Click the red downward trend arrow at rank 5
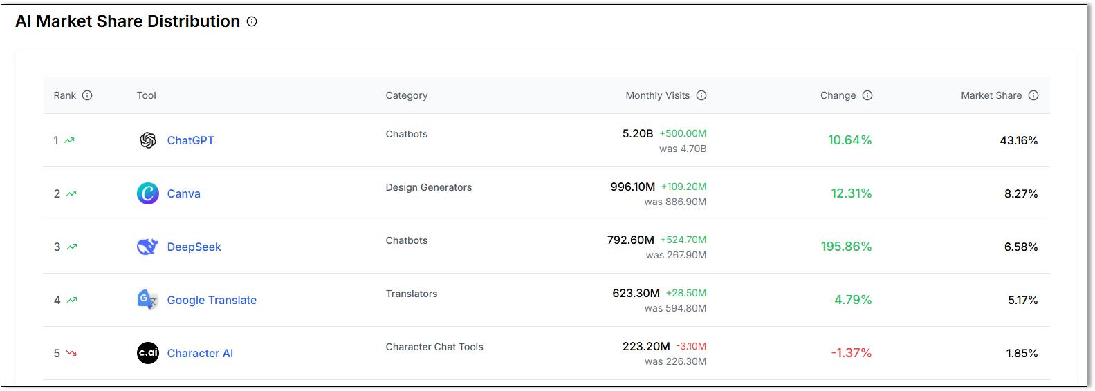Image resolution: width=1095 pixels, height=391 pixels. point(71,353)
